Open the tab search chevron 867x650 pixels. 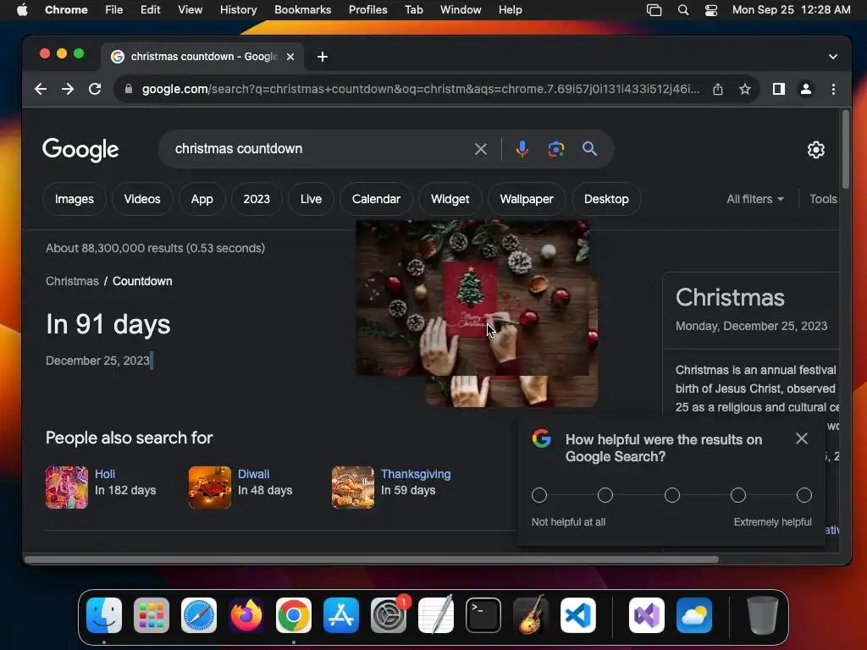click(833, 57)
